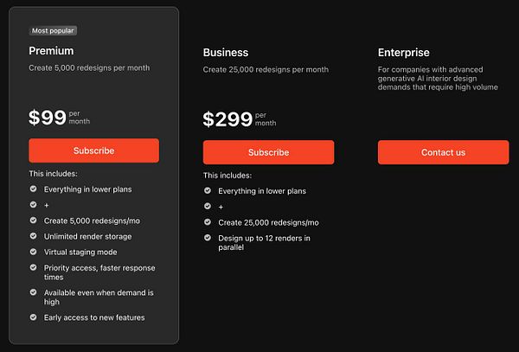Click checkmark next to Priority access feature
This screenshot has height=352, width=519.
coord(34,269)
